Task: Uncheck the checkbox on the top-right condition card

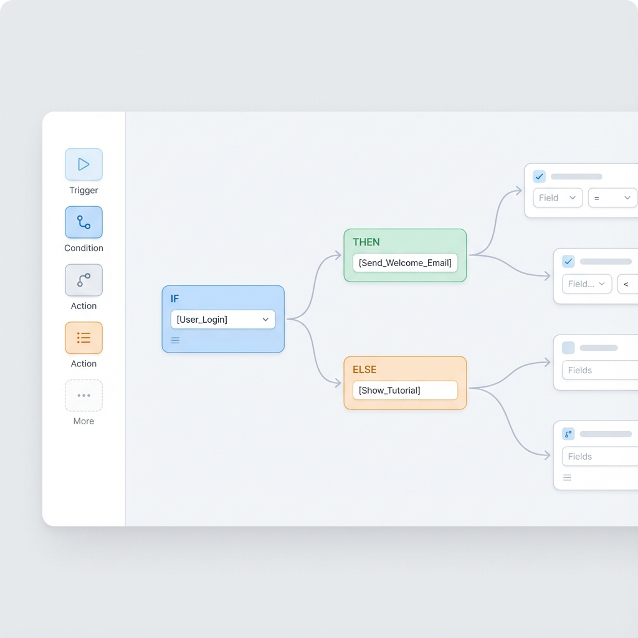Action: (538, 176)
